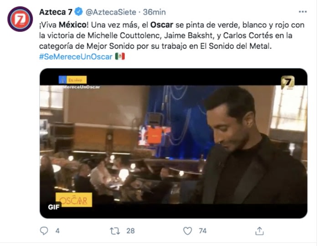Click the Azteca 7 profile avatar
This screenshot has width=319, height=246.
point(20,19)
